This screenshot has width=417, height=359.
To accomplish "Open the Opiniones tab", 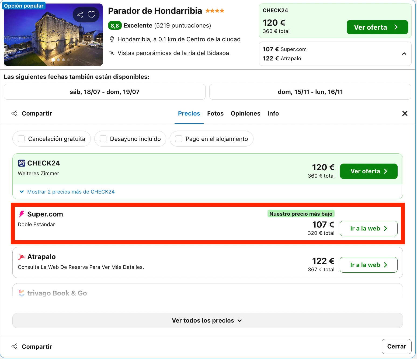I will pos(245,114).
